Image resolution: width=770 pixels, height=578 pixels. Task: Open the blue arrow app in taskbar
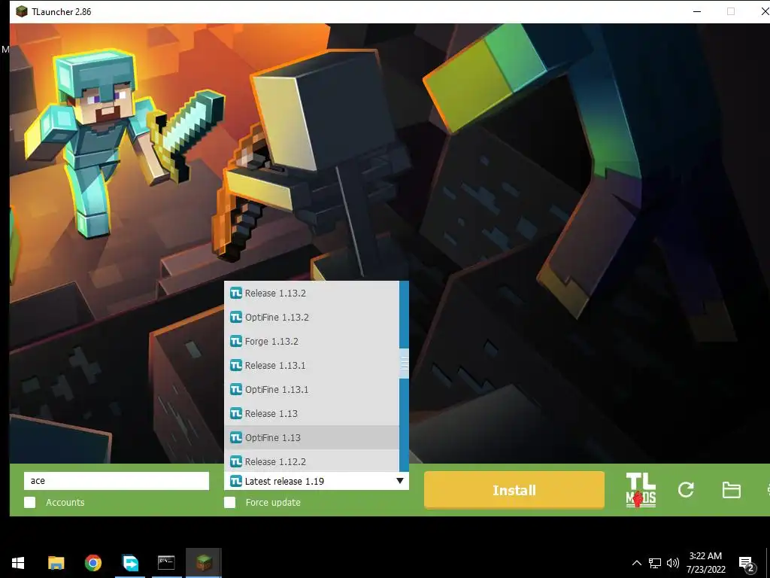pyautogui.click(x=130, y=563)
